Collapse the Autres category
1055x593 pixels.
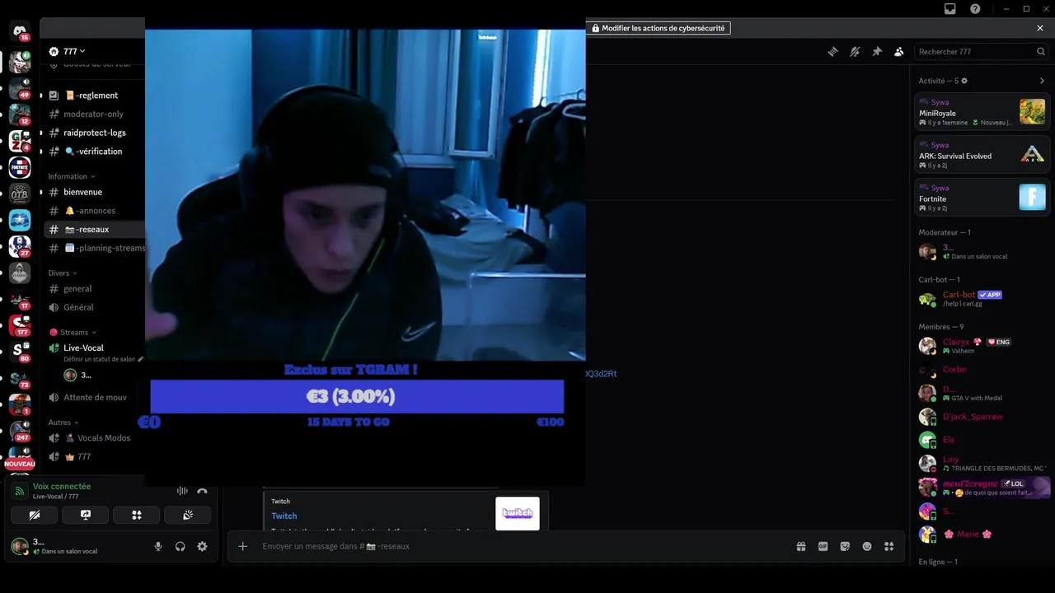tap(63, 423)
